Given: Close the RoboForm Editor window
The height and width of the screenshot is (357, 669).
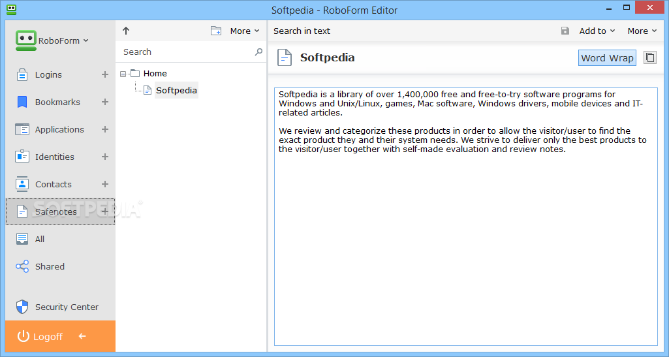Looking at the screenshot, I should 650,7.
